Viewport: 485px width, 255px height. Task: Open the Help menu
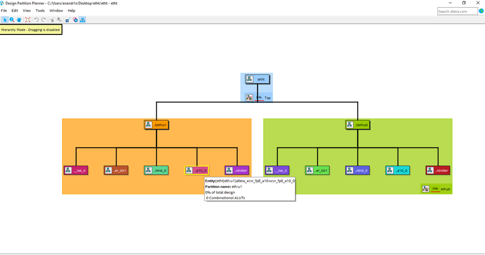pos(71,11)
